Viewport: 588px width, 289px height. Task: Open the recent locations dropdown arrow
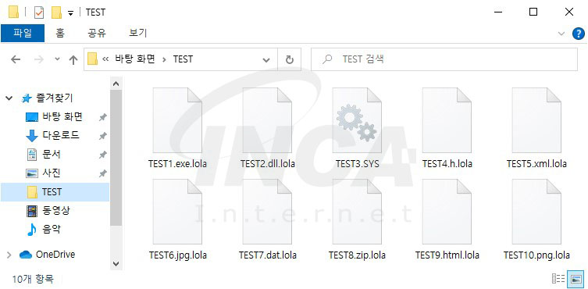tap(57, 59)
